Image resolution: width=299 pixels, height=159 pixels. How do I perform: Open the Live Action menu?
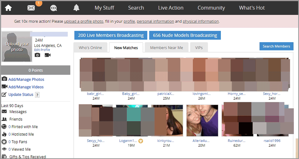[x=171, y=8]
